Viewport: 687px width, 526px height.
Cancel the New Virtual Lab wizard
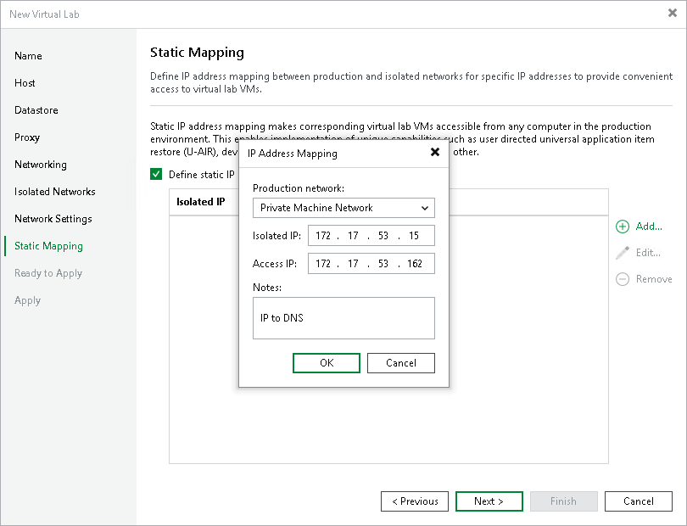click(x=639, y=501)
